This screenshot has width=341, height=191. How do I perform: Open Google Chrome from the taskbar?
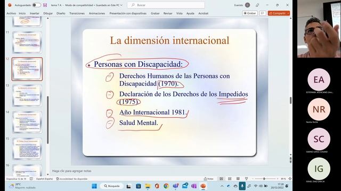tap(166, 186)
